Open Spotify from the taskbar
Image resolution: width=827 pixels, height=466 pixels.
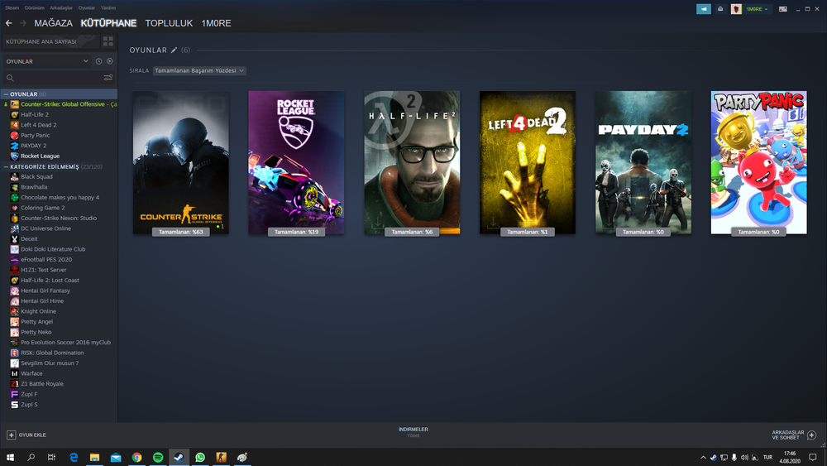(x=158, y=457)
